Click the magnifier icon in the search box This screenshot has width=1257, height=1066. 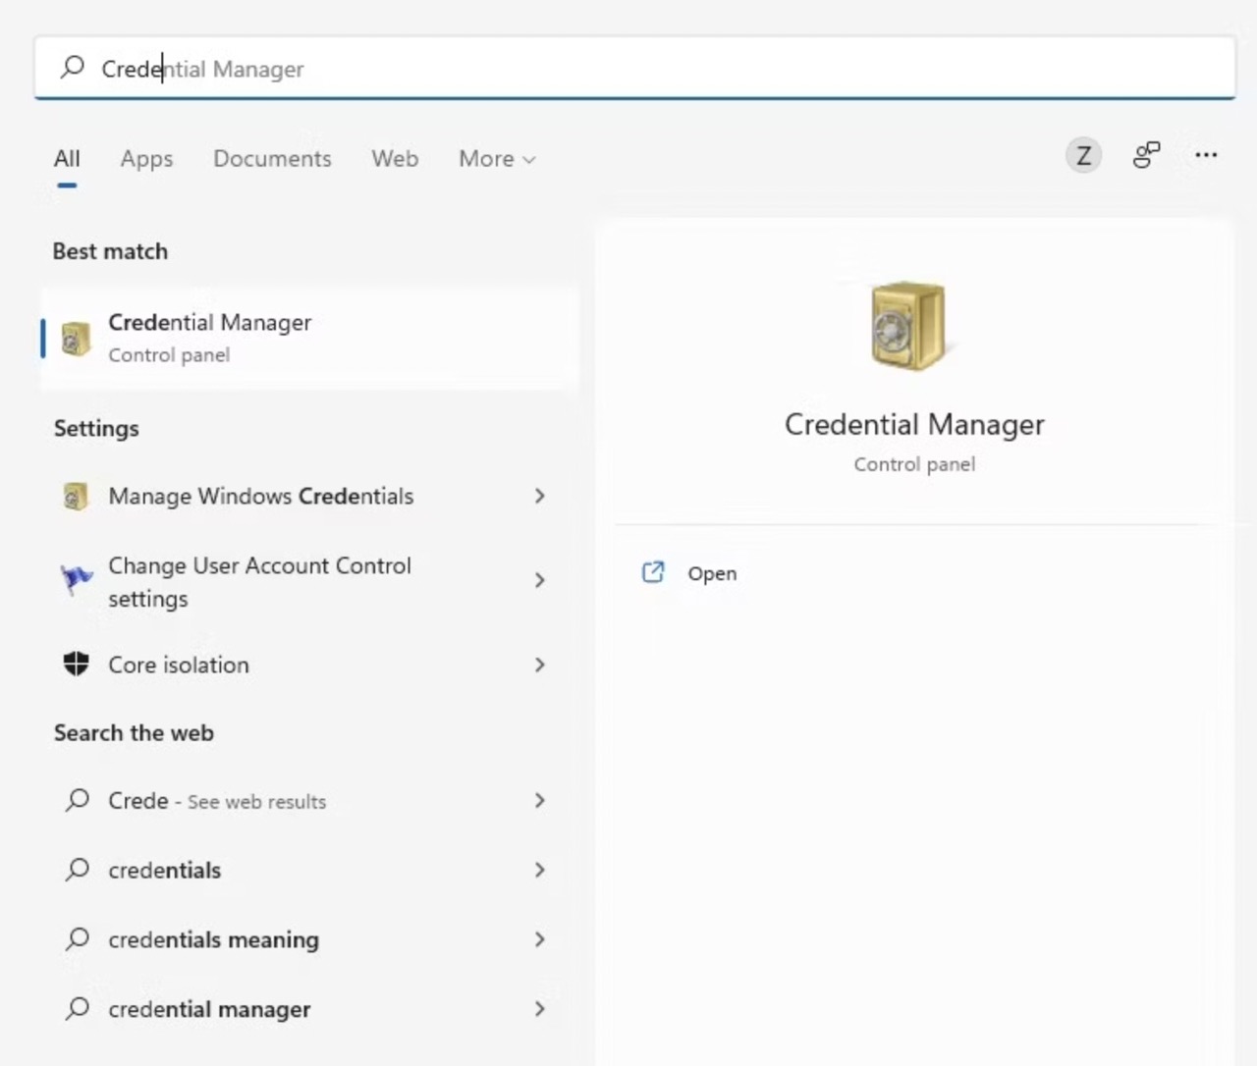pyautogui.click(x=72, y=68)
